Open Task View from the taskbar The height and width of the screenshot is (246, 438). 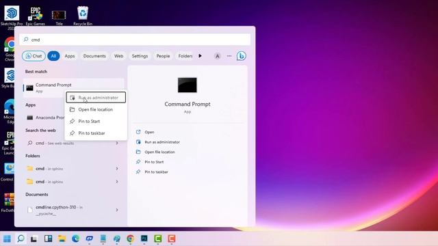tap(34, 238)
